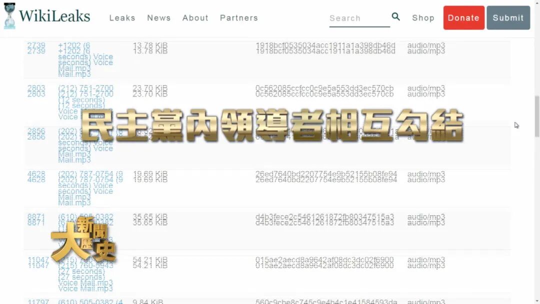Click the WikiLeaks wordmark in header

click(54, 16)
